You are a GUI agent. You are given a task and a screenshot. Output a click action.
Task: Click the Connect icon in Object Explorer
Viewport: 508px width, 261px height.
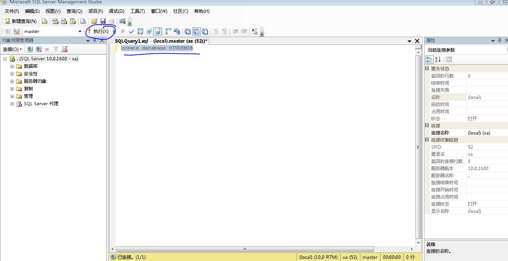coord(30,49)
